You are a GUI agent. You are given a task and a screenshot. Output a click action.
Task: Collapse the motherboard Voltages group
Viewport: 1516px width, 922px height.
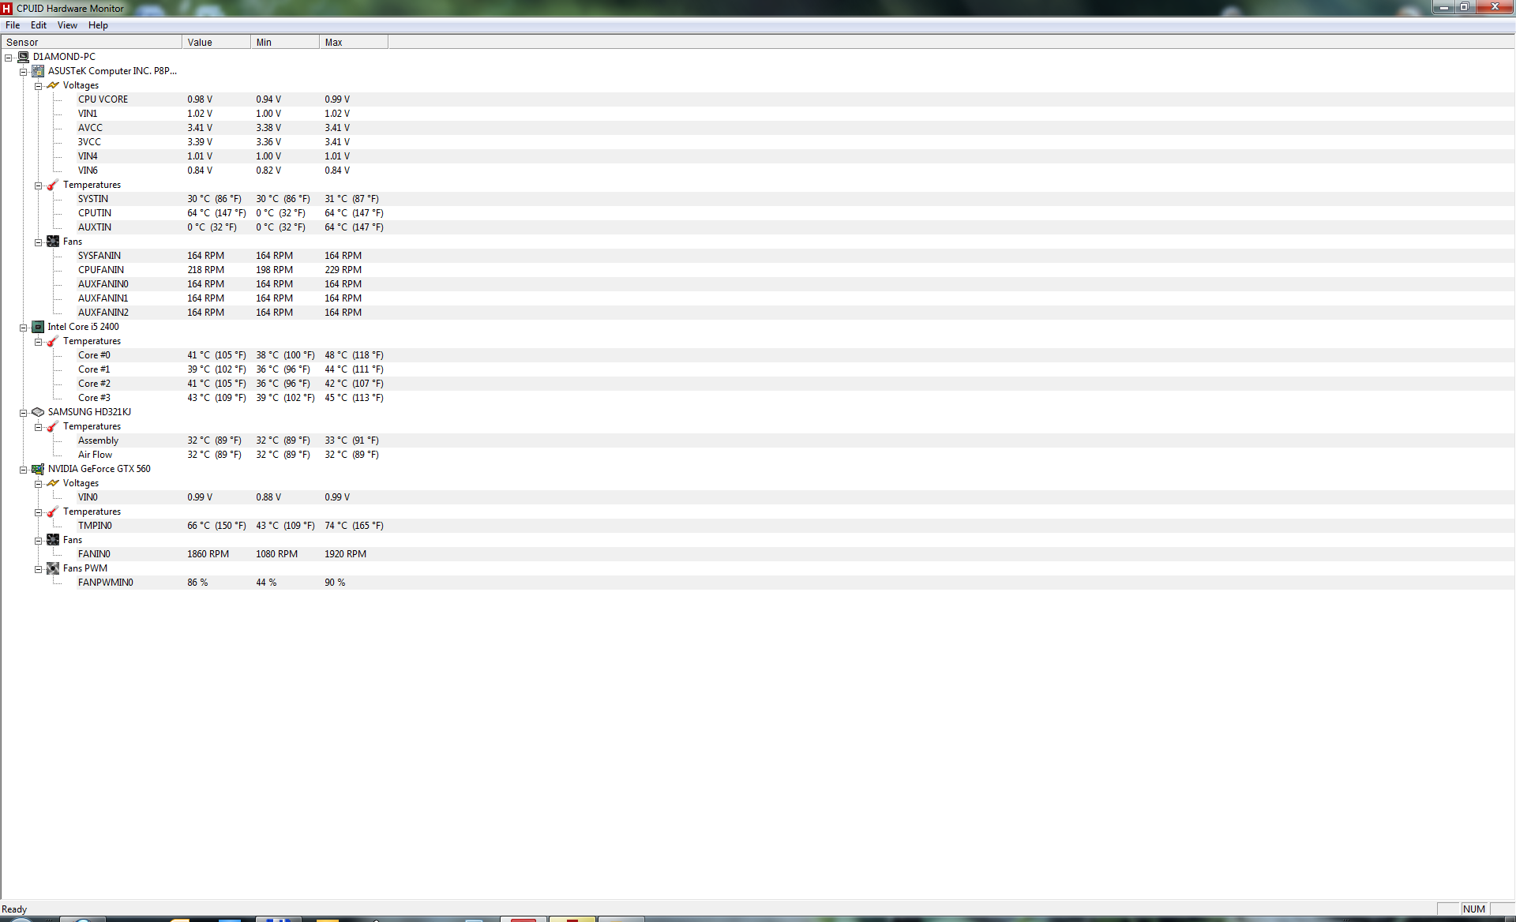click(x=38, y=86)
